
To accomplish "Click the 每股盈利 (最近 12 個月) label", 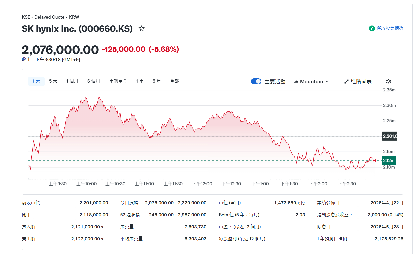I will click(x=242, y=239).
